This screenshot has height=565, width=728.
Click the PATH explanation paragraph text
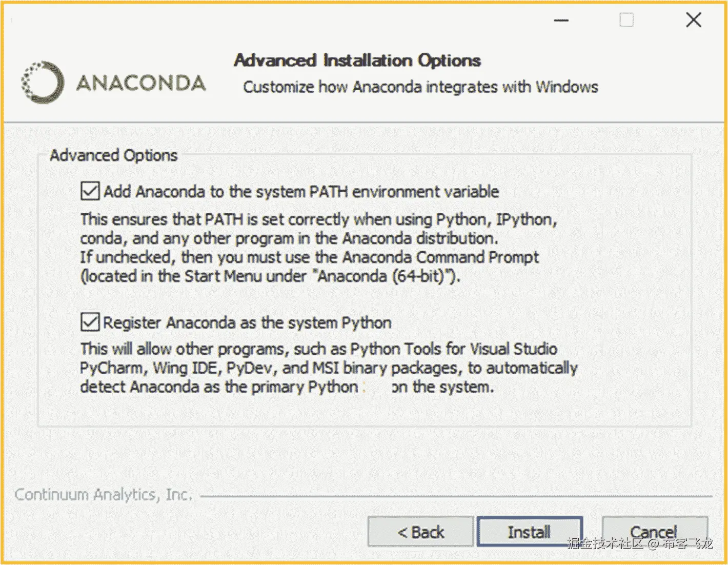[310, 248]
